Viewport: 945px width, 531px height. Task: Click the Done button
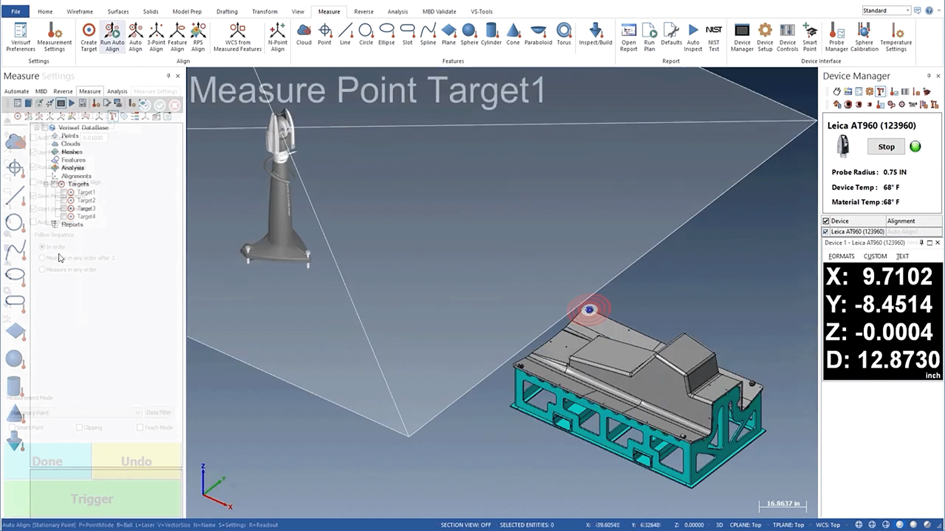(47, 461)
